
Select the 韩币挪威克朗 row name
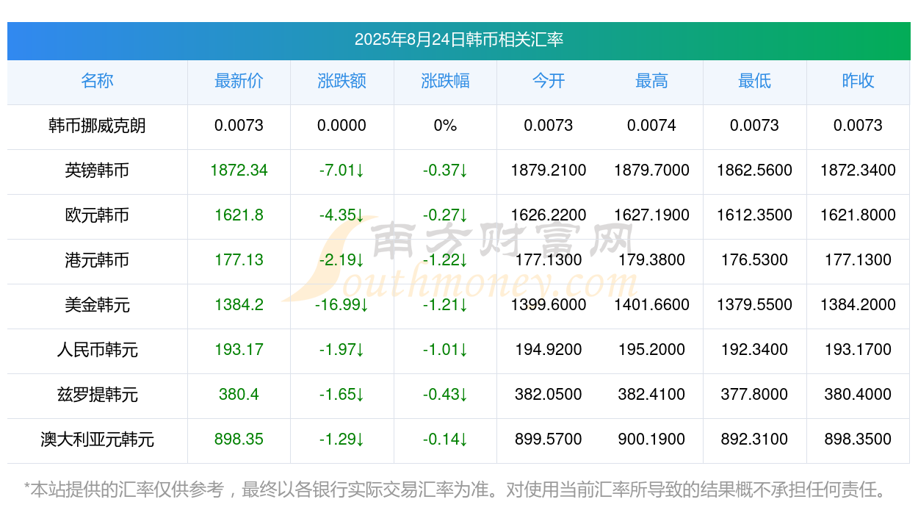[97, 126]
